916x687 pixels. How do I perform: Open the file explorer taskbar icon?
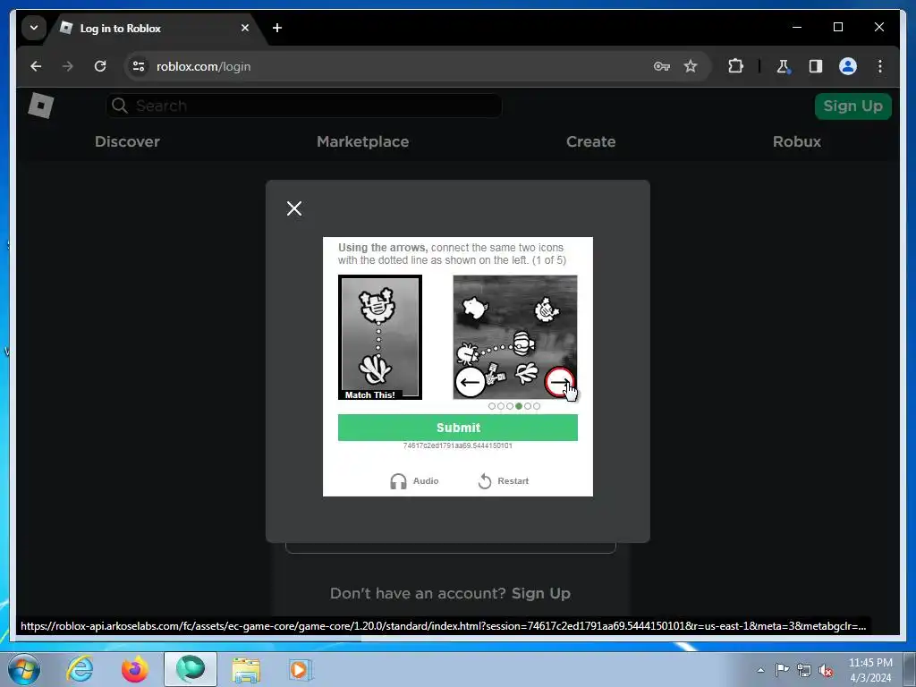[x=246, y=669]
